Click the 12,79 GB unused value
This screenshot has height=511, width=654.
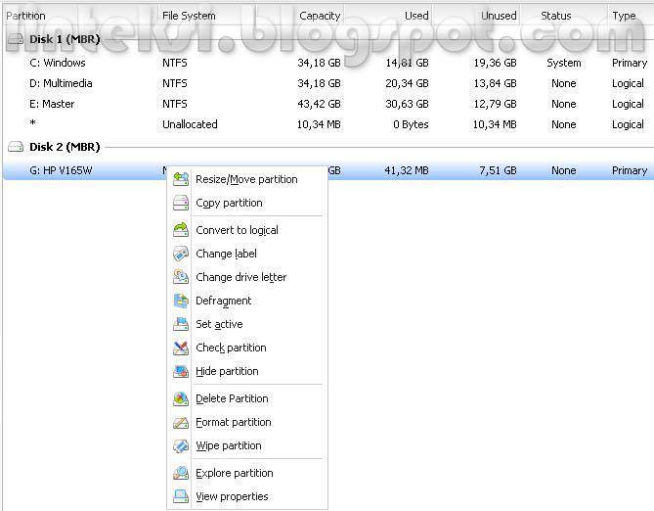495,104
